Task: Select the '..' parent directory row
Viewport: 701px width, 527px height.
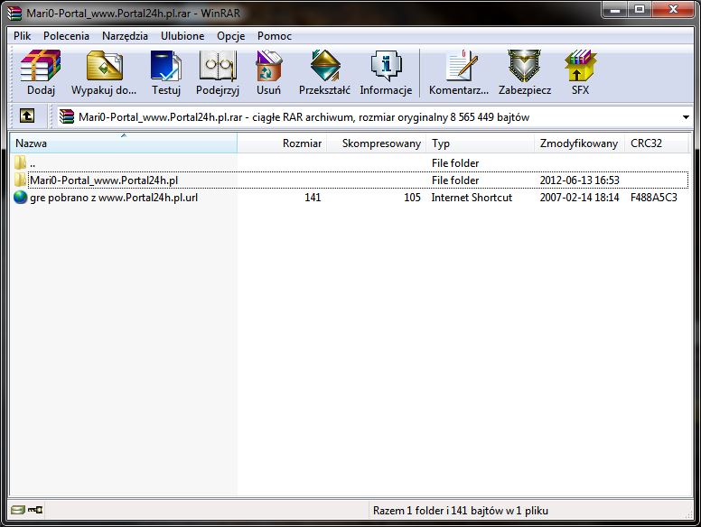Action: tap(350, 163)
